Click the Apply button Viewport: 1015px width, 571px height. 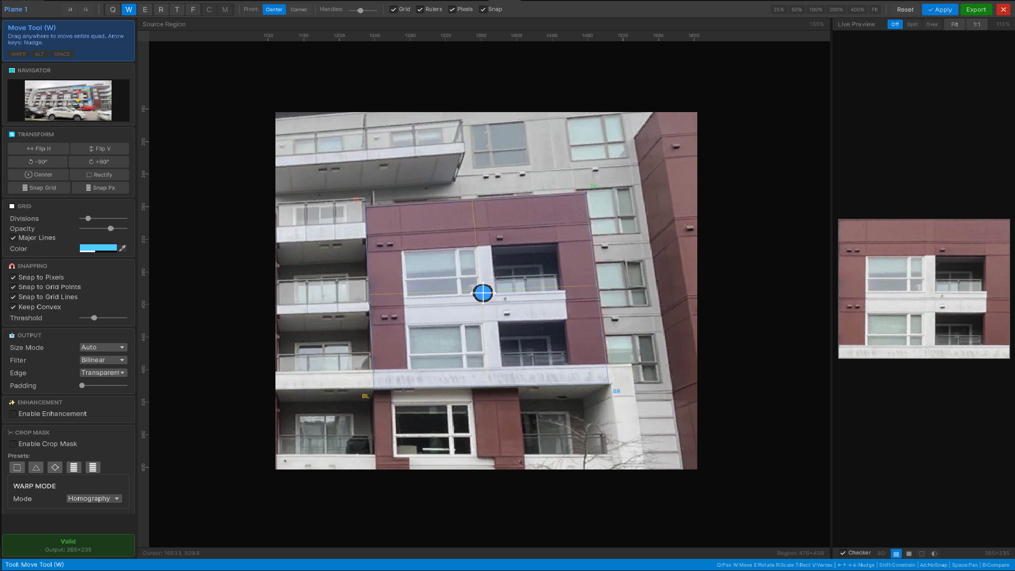point(939,10)
